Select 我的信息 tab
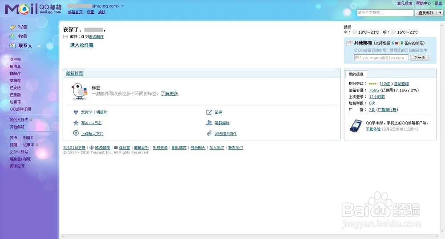Image resolution: width=445 pixels, height=239 pixels. point(356,74)
